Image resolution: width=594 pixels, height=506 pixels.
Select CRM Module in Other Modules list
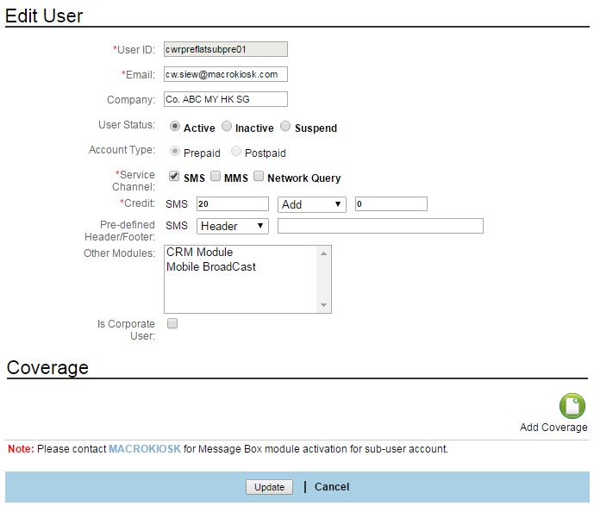click(x=200, y=253)
